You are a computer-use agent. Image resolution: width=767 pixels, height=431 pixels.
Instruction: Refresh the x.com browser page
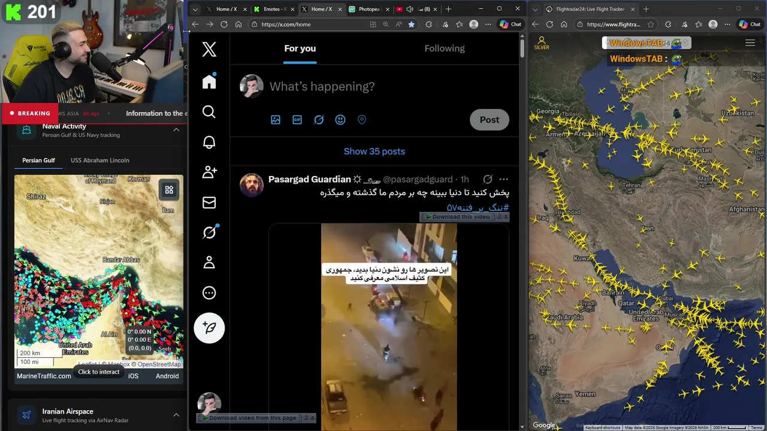224,25
